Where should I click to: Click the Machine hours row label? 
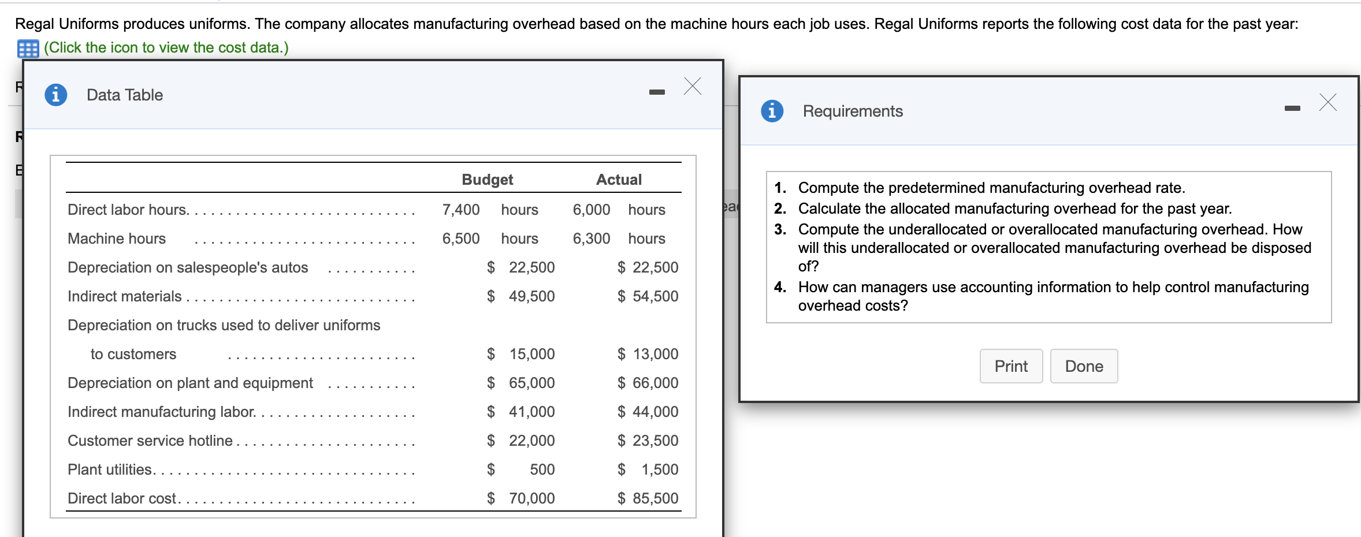(117, 238)
